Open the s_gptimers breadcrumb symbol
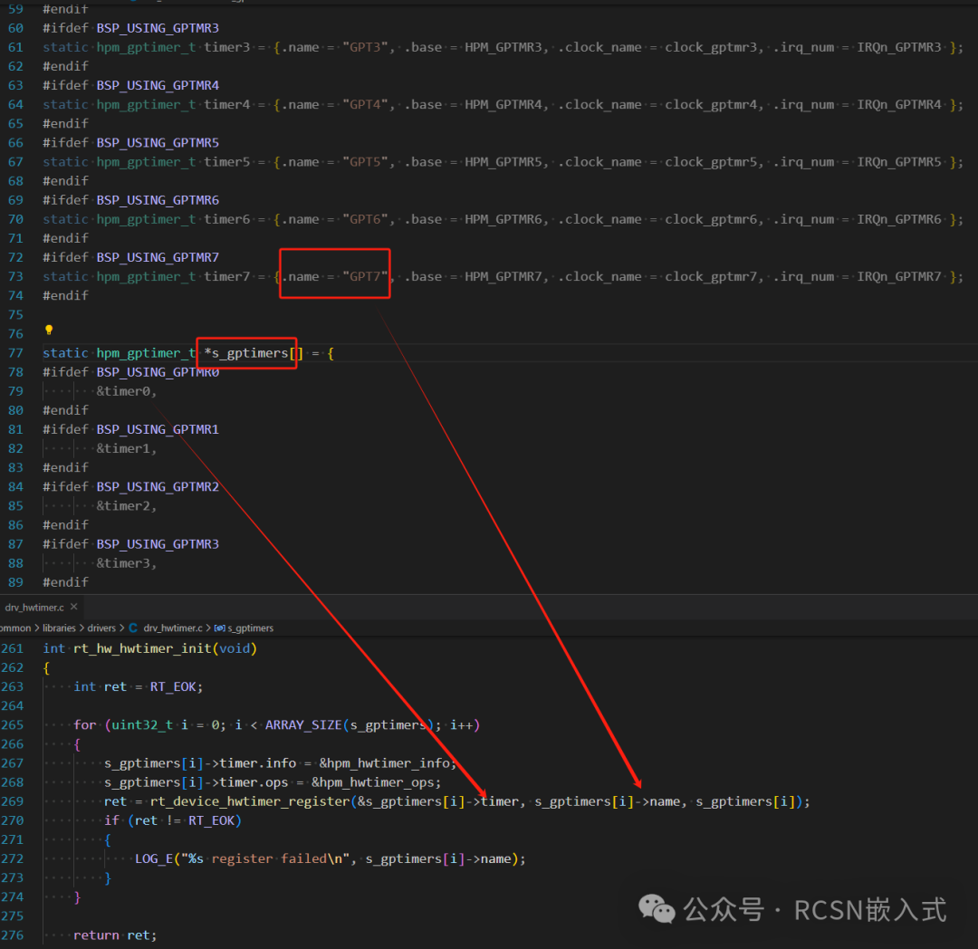 coord(250,628)
